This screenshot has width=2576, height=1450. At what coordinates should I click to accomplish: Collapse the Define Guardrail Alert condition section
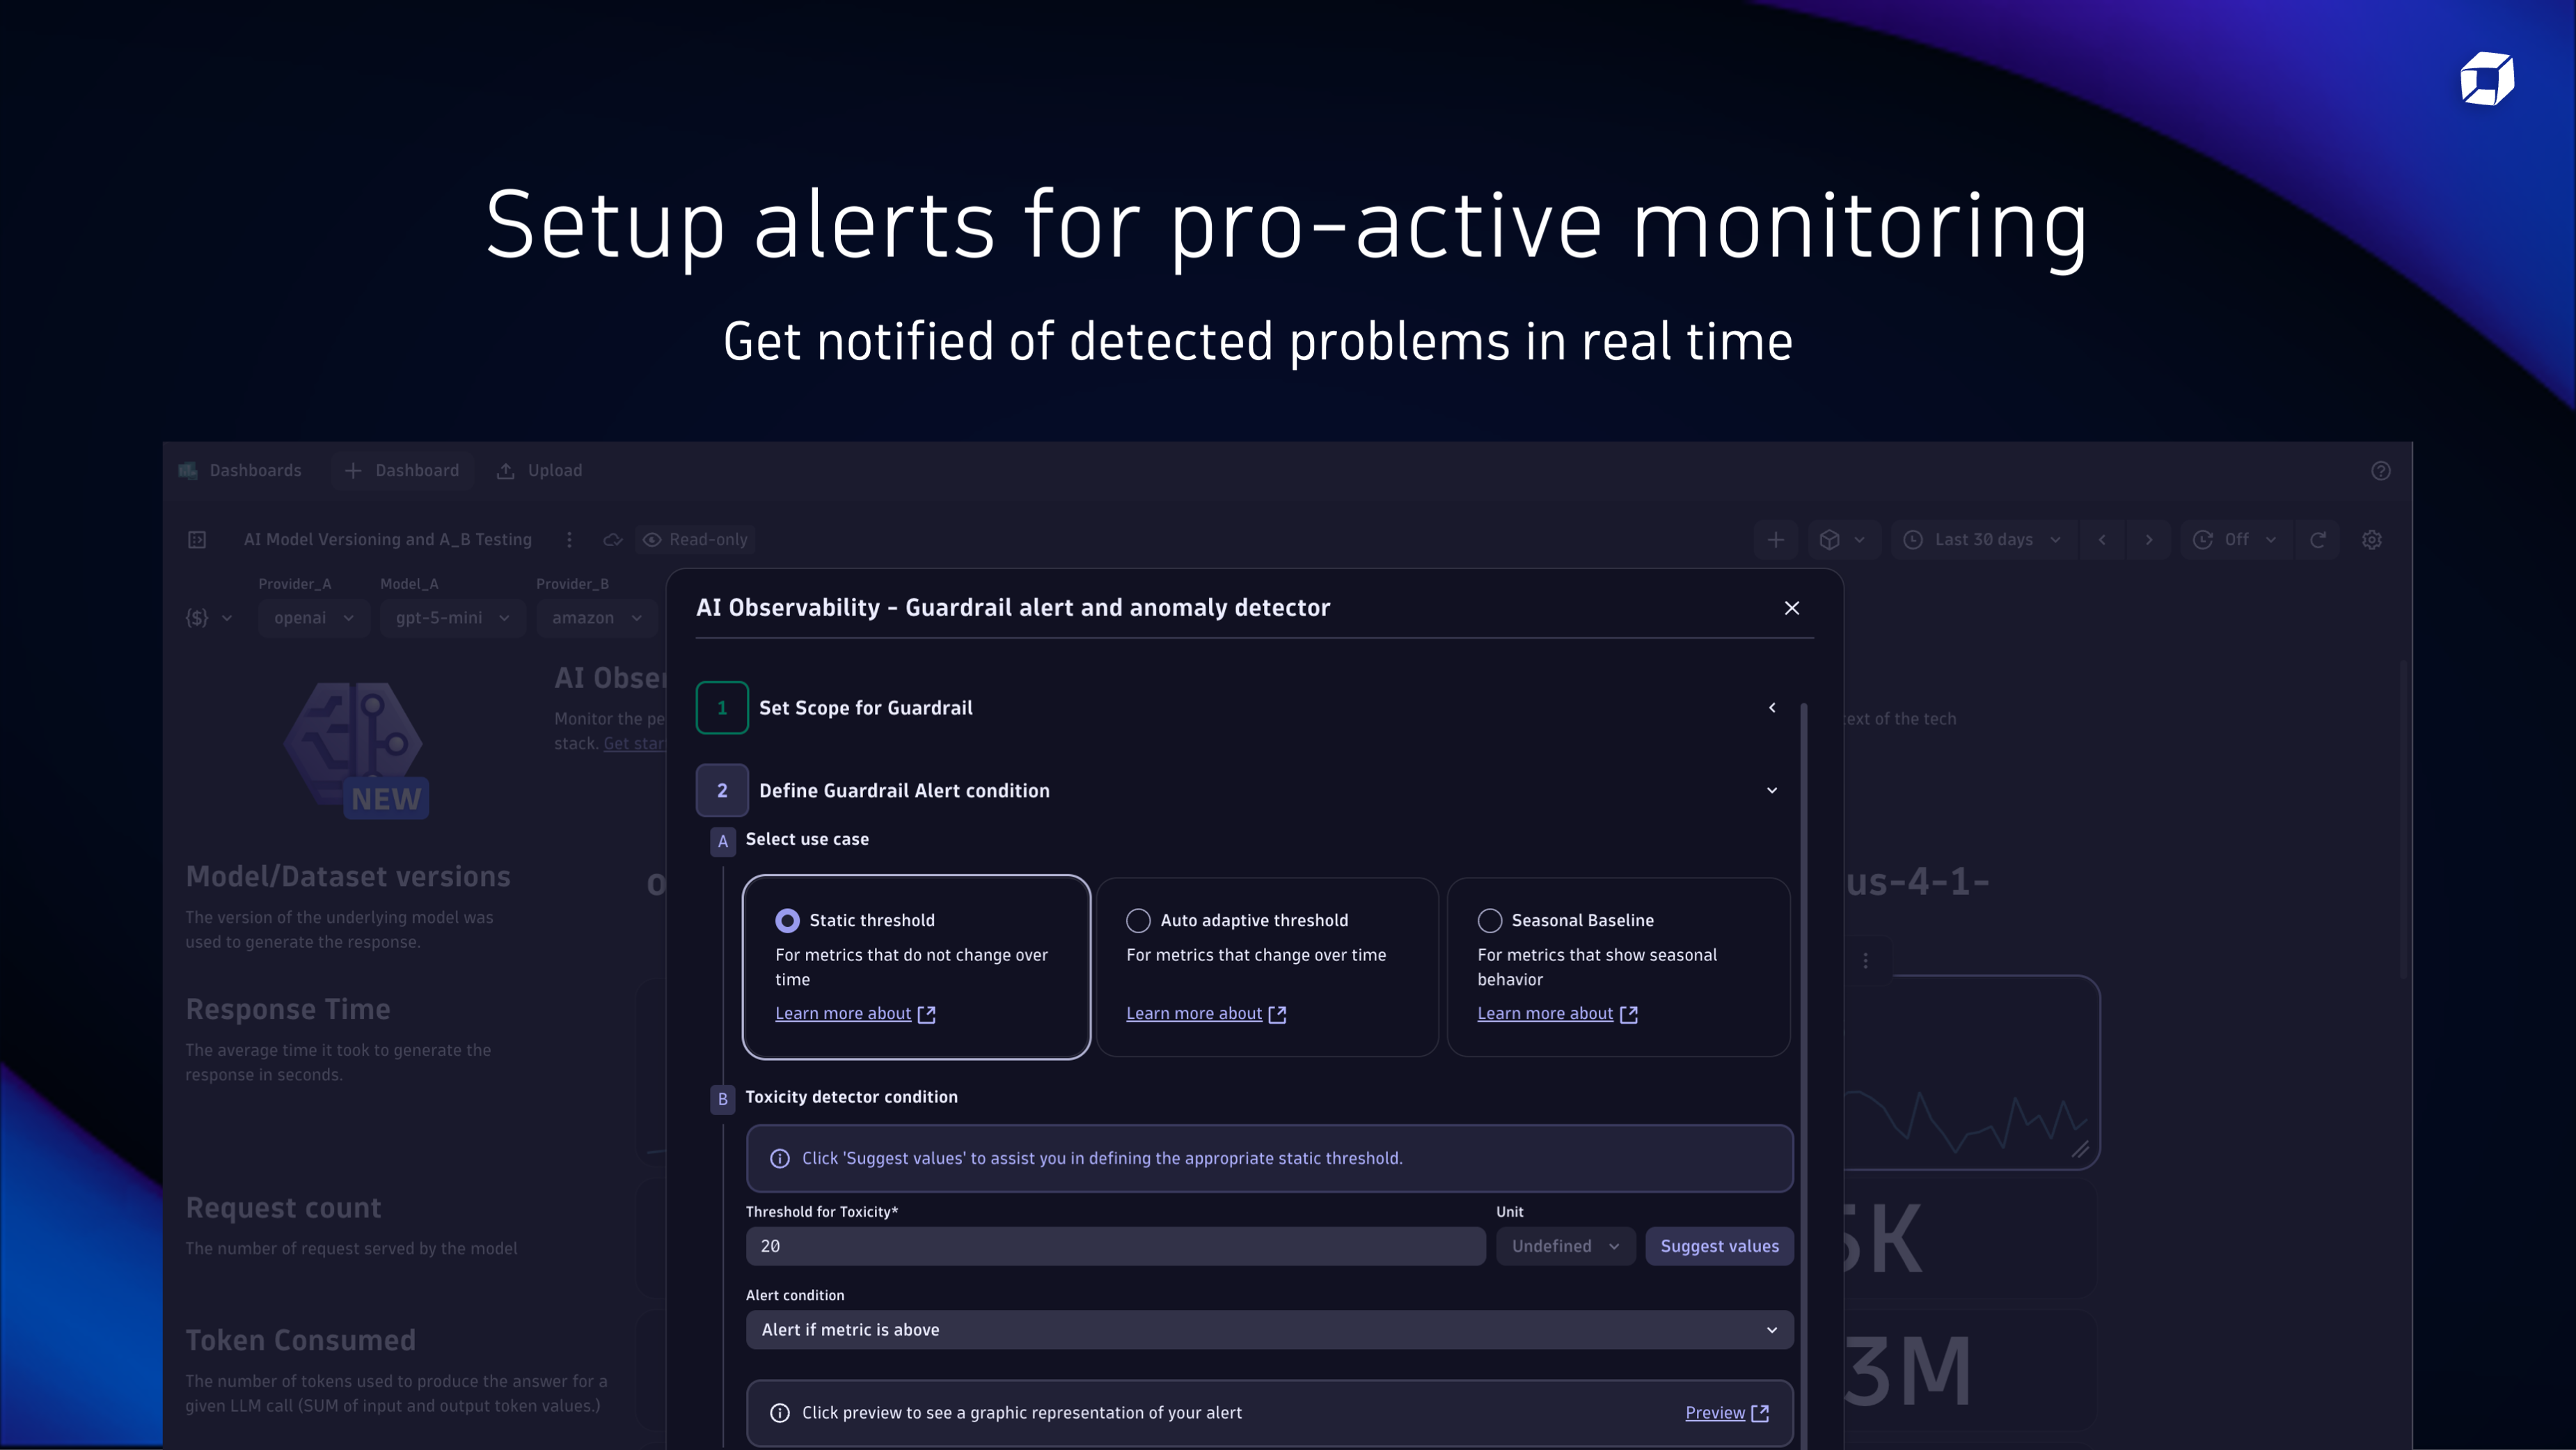pos(1771,790)
